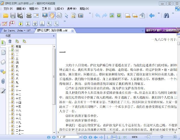Select the Squiggly underline text tool
Viewport: 180px width, 140px height.
pos(42,24)
